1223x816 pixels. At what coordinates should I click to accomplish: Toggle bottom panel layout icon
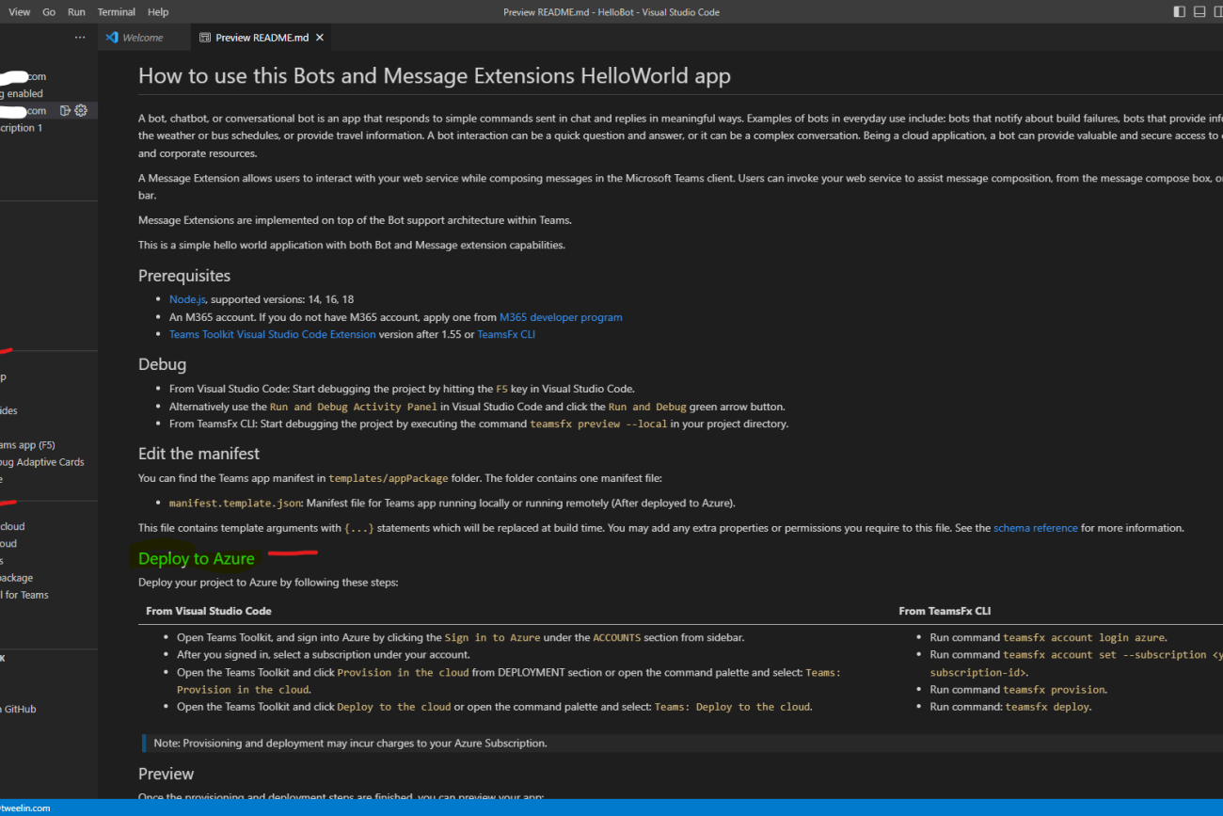(1199, 12)
